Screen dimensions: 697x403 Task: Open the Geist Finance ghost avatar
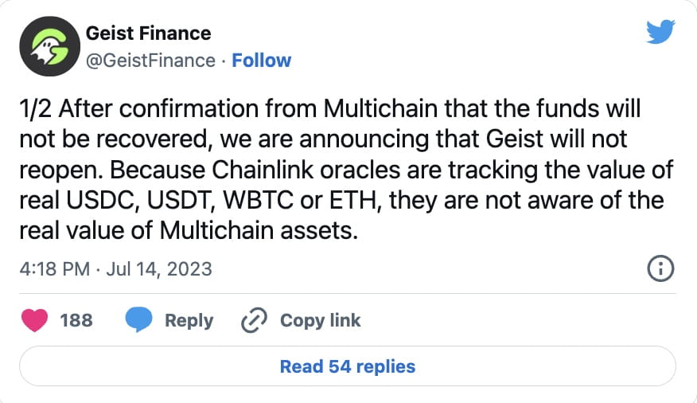[x=45, y=47]
